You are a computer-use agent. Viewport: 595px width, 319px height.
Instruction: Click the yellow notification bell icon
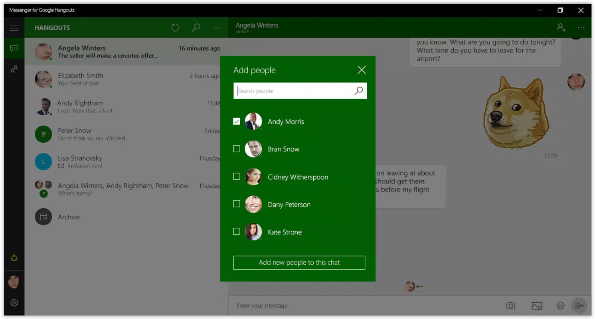[x=14, y=258]
